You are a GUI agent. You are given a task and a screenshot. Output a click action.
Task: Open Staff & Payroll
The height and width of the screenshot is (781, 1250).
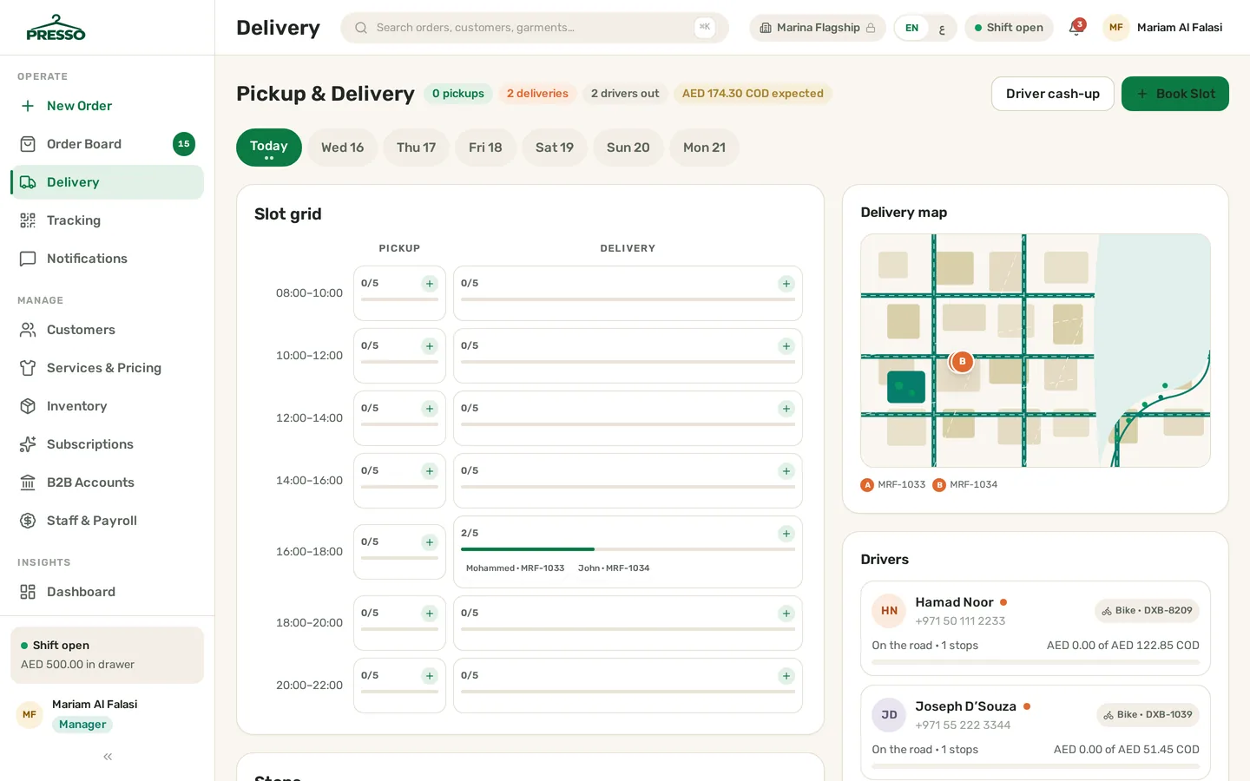[x=107, y=521]
